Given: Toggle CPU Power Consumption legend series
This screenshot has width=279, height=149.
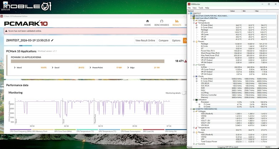Looking at the screenshot, I should [132, 131].
